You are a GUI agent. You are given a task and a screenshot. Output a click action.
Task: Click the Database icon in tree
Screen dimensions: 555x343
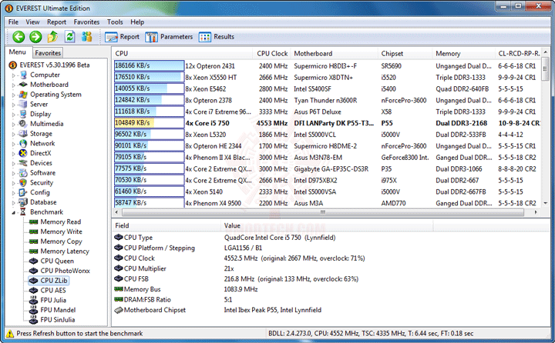(23, 202)
